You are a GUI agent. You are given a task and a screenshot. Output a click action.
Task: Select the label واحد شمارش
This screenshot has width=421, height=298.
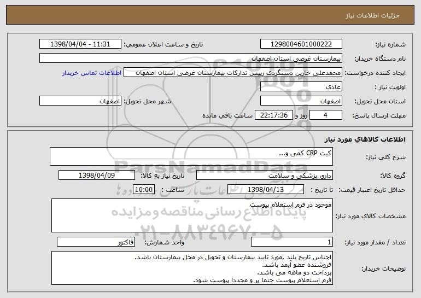coord(165,242)
